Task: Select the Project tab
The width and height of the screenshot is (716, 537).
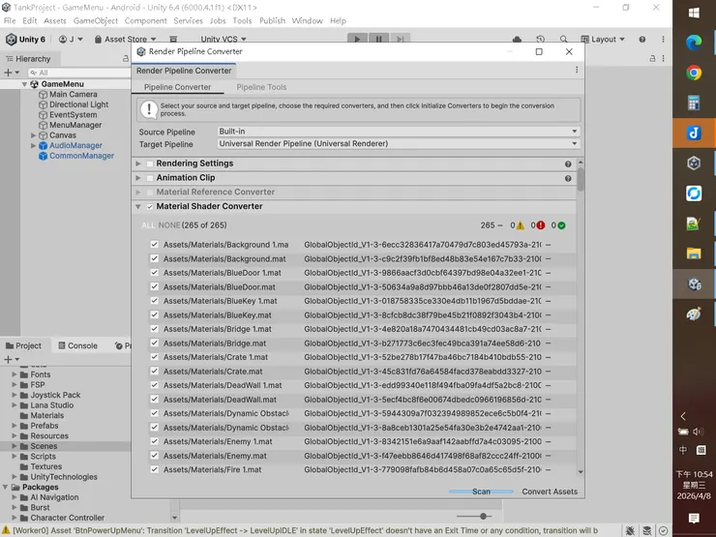Action: 23,345
